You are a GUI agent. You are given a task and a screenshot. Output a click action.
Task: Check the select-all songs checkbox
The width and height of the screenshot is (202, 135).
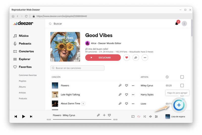pos(182,77)
